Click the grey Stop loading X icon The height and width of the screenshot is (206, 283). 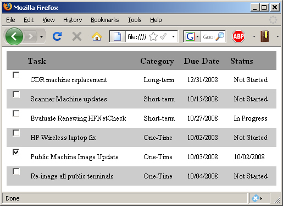tap(77, 36)
